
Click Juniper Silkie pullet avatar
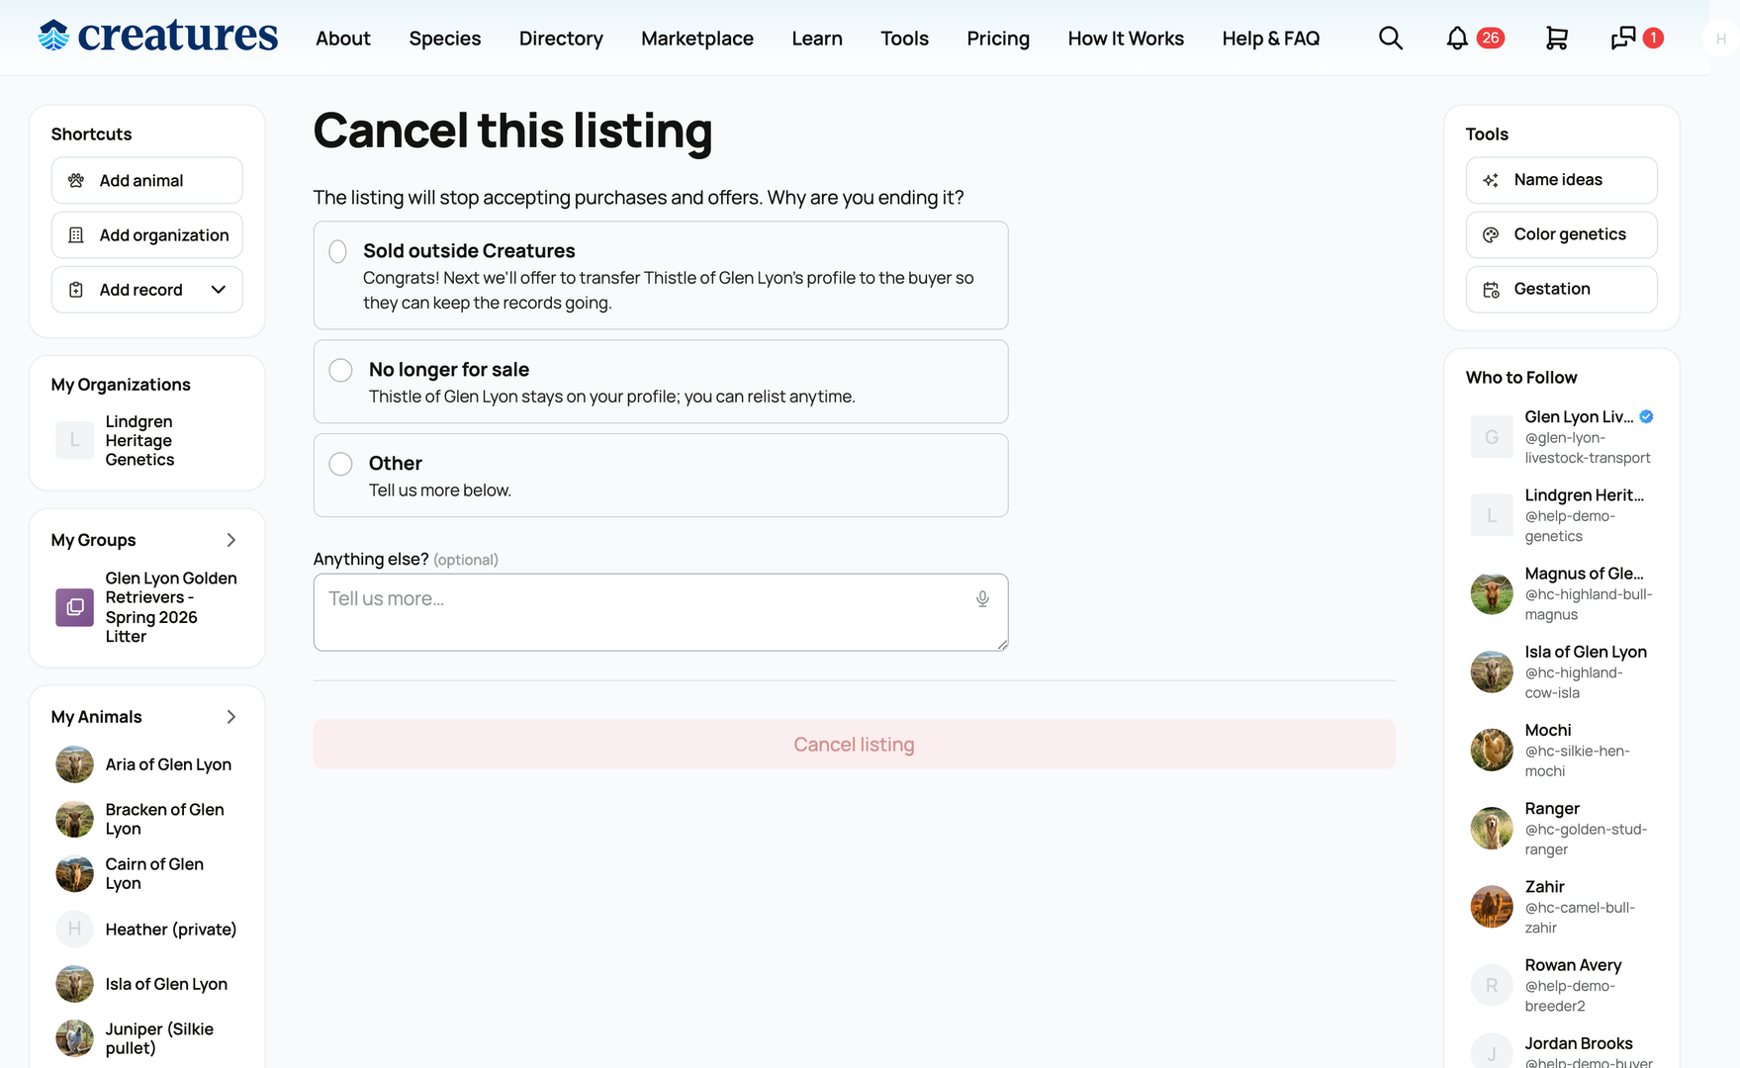click(75, 1038)
